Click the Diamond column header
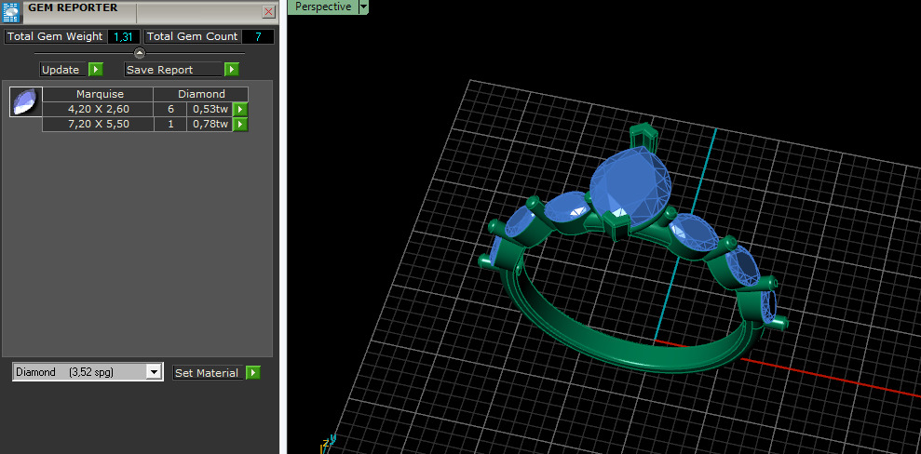 (x=201, y=94)
